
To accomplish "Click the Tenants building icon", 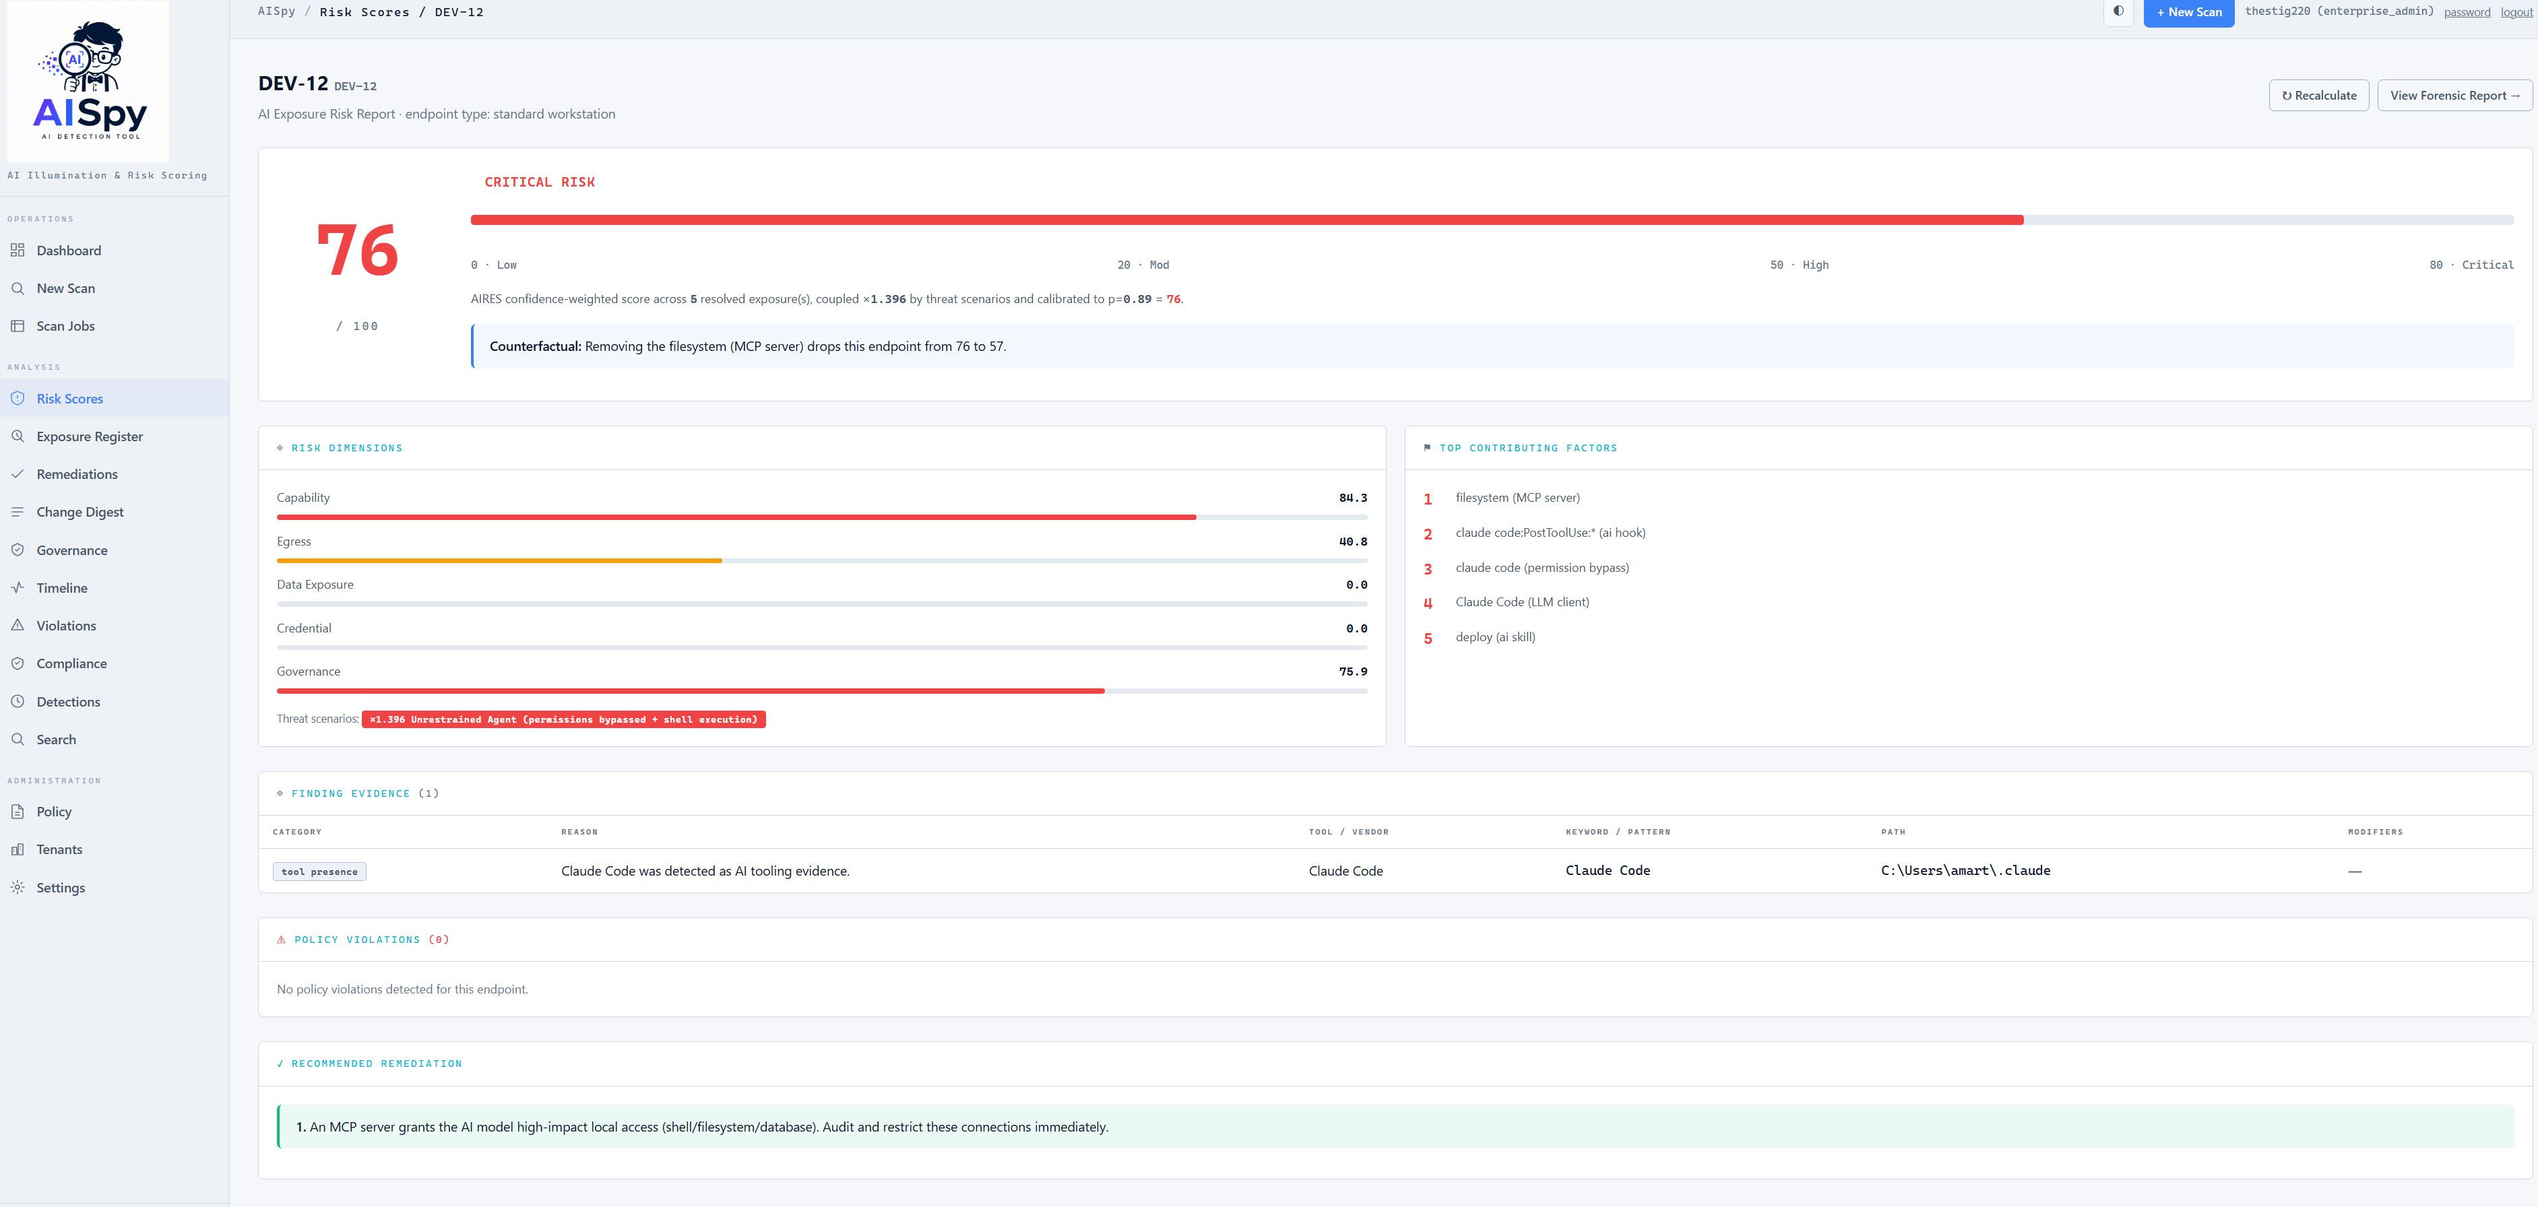I will (17, 849).
